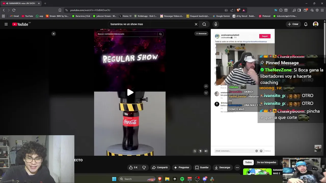Open Brave Rewards triangle icon

244,10
